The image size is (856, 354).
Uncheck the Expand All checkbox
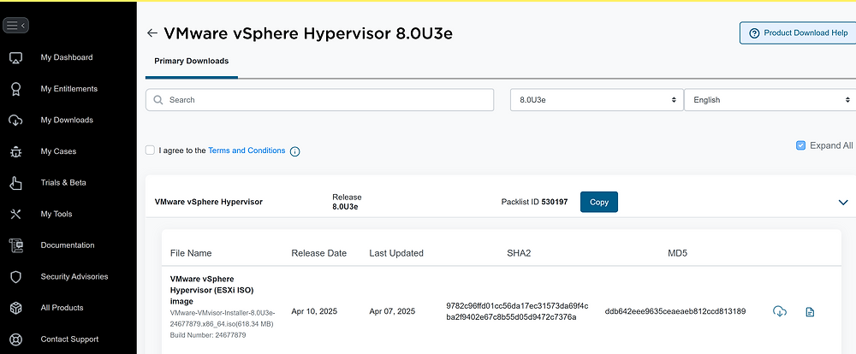(801, 145)
